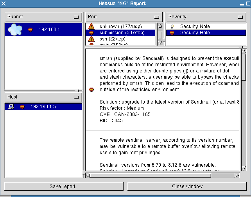Click report pane vertical scrollbar up arrow

(x=244, y=51)
